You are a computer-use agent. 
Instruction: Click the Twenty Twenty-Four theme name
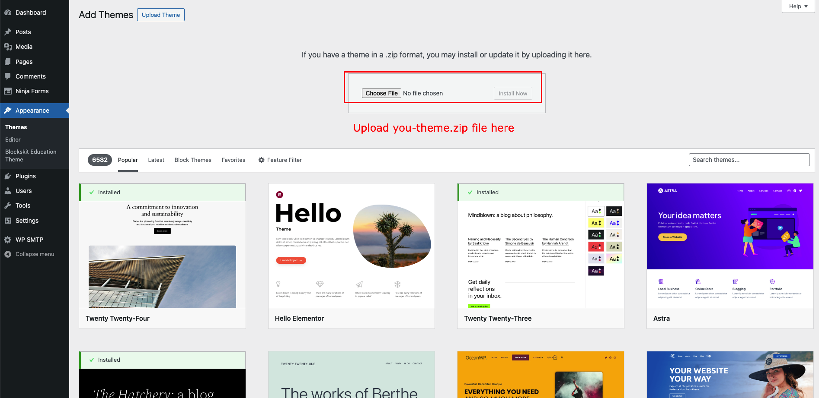click(x=118, y=319)
